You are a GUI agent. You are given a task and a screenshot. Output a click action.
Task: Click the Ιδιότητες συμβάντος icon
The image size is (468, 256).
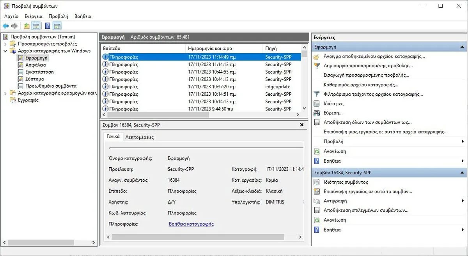[317, 182]
